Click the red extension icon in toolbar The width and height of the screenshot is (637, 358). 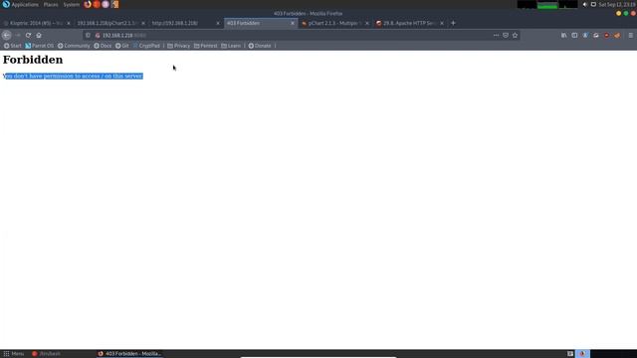pos(606,36)
